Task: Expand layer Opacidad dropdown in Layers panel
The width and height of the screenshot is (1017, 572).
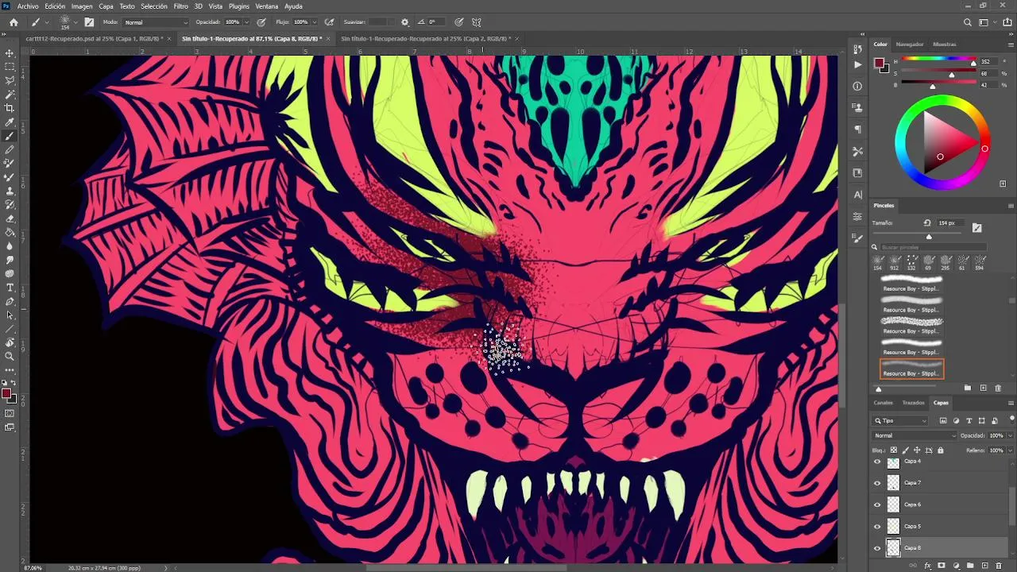Action: 1010,435
